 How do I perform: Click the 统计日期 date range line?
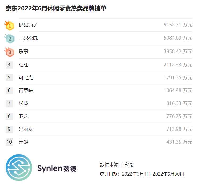click(x=142, y=174)
